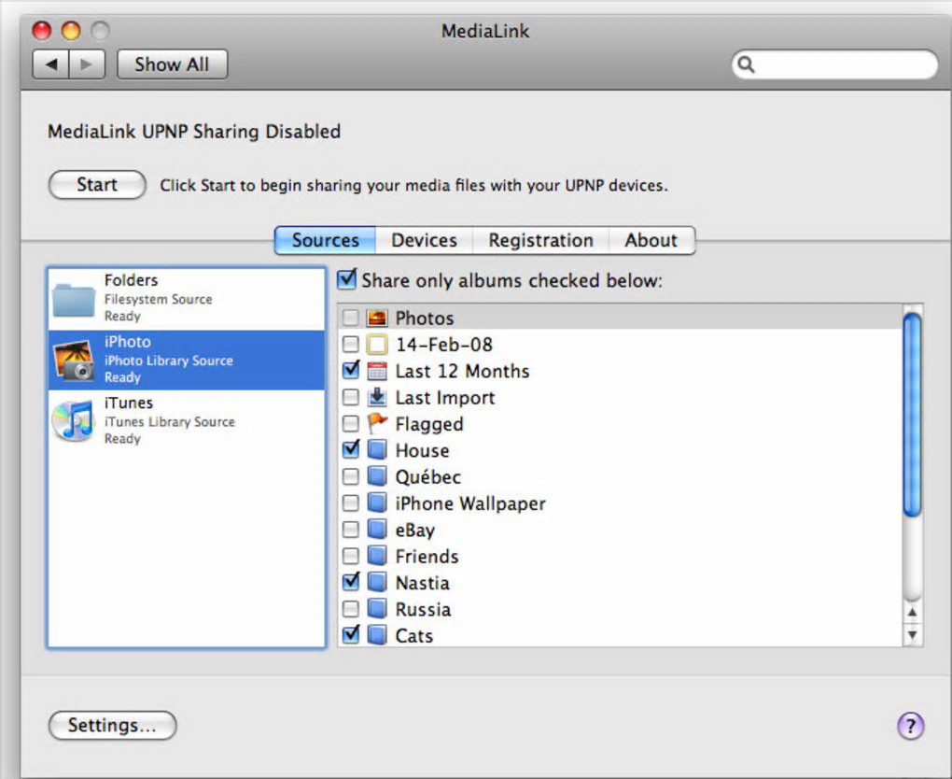Viewport: 952px width, 779px height.
Task: Click the Photos album icon
Action: (377, 318)
